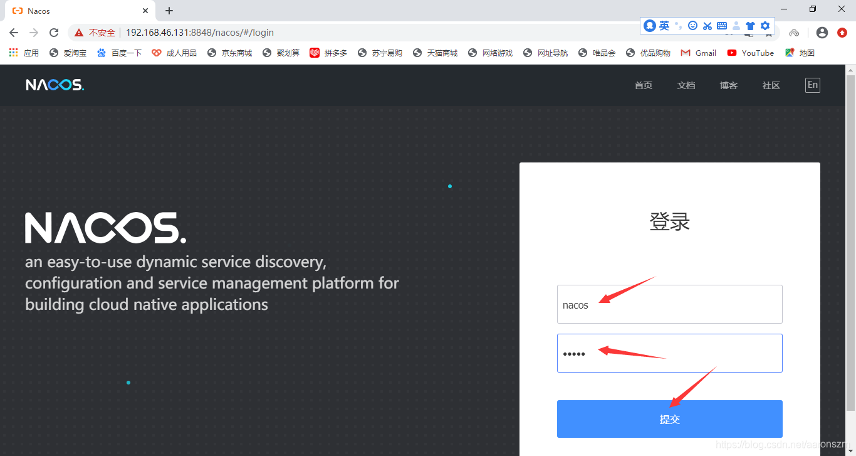
Task: Open the 百度一下 bookmark
Action: tap(119, 53)
